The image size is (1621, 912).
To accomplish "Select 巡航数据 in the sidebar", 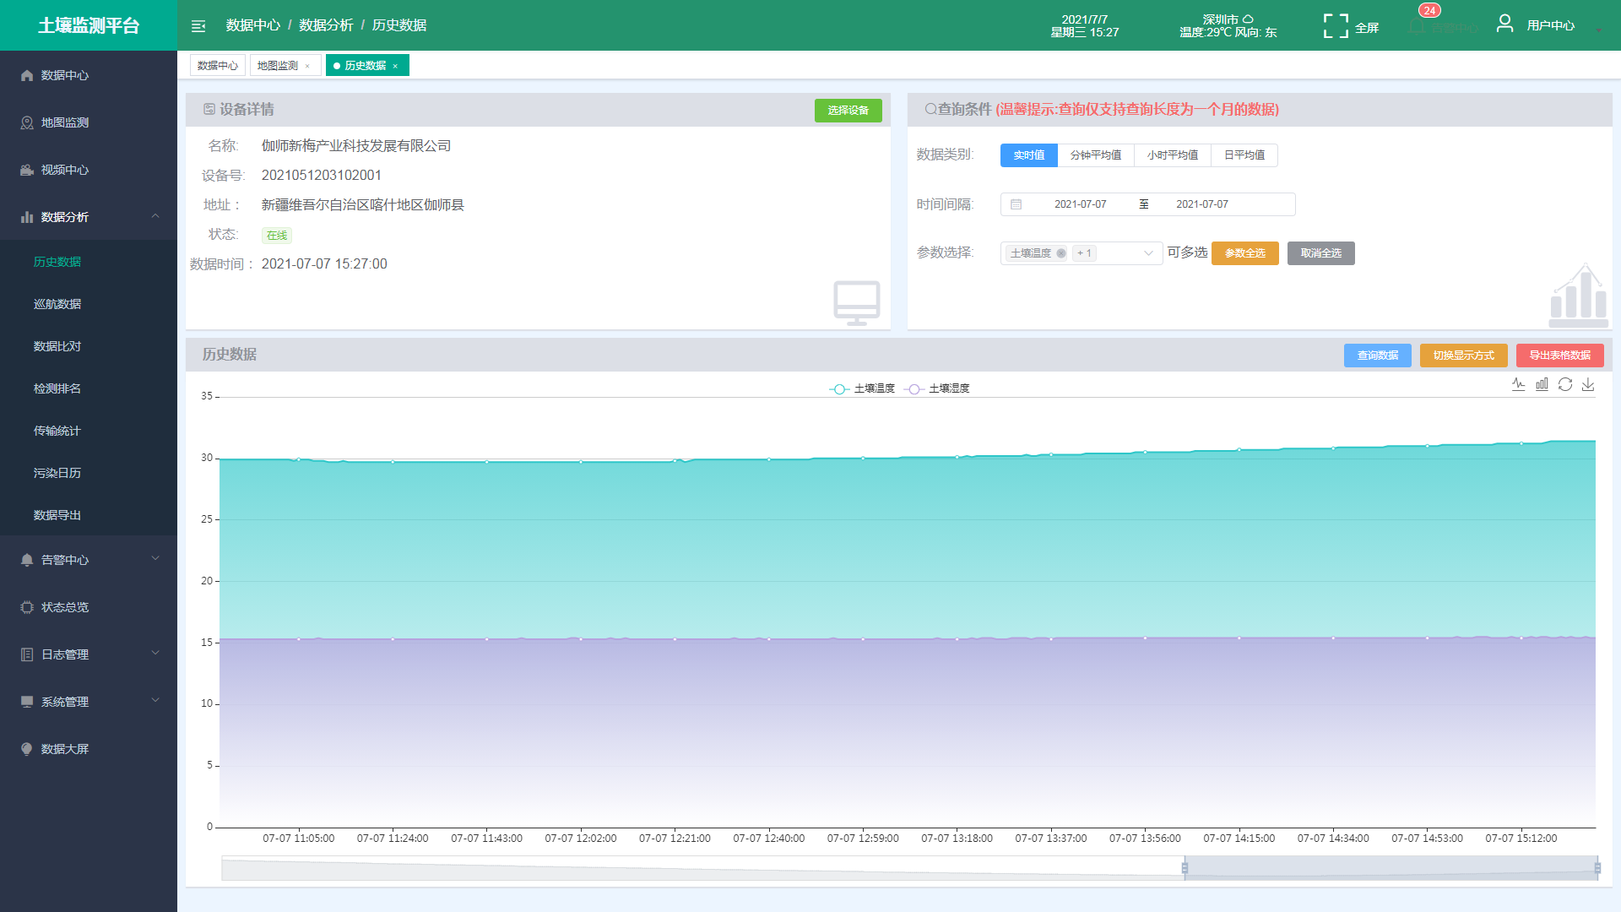I will 89,304.
